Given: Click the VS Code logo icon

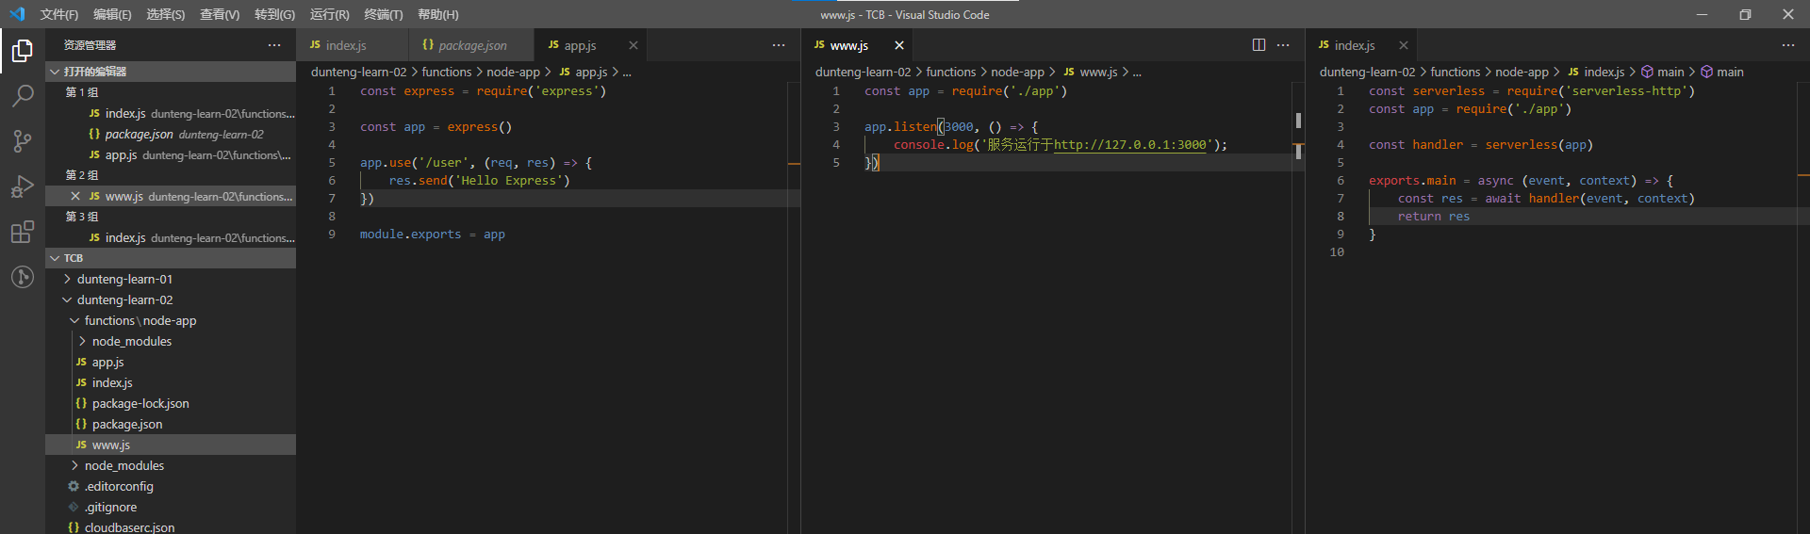Looking at the screenshot, I should point(16,14).
